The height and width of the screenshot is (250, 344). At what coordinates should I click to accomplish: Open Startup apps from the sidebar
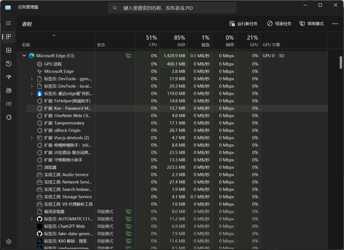(9, 77)
